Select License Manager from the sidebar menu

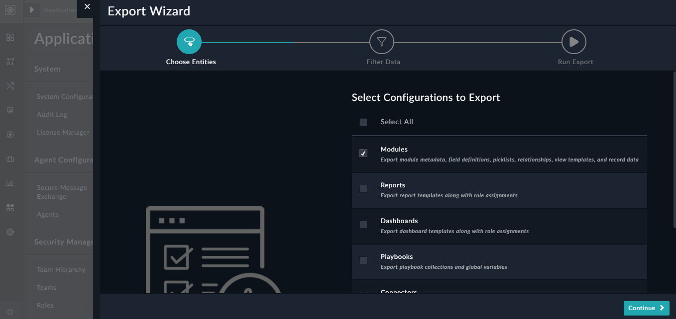(x=63, y=132)
